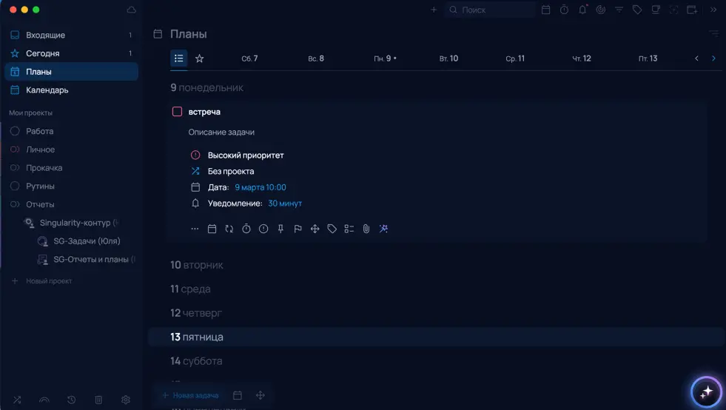
Task: Mark the 'встреча' task checkbox complete
Action: [177, 112]
